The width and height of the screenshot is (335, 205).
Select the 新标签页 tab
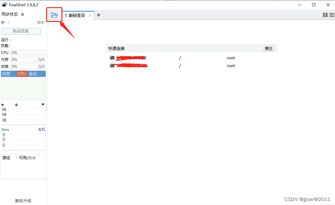point(75,14)
